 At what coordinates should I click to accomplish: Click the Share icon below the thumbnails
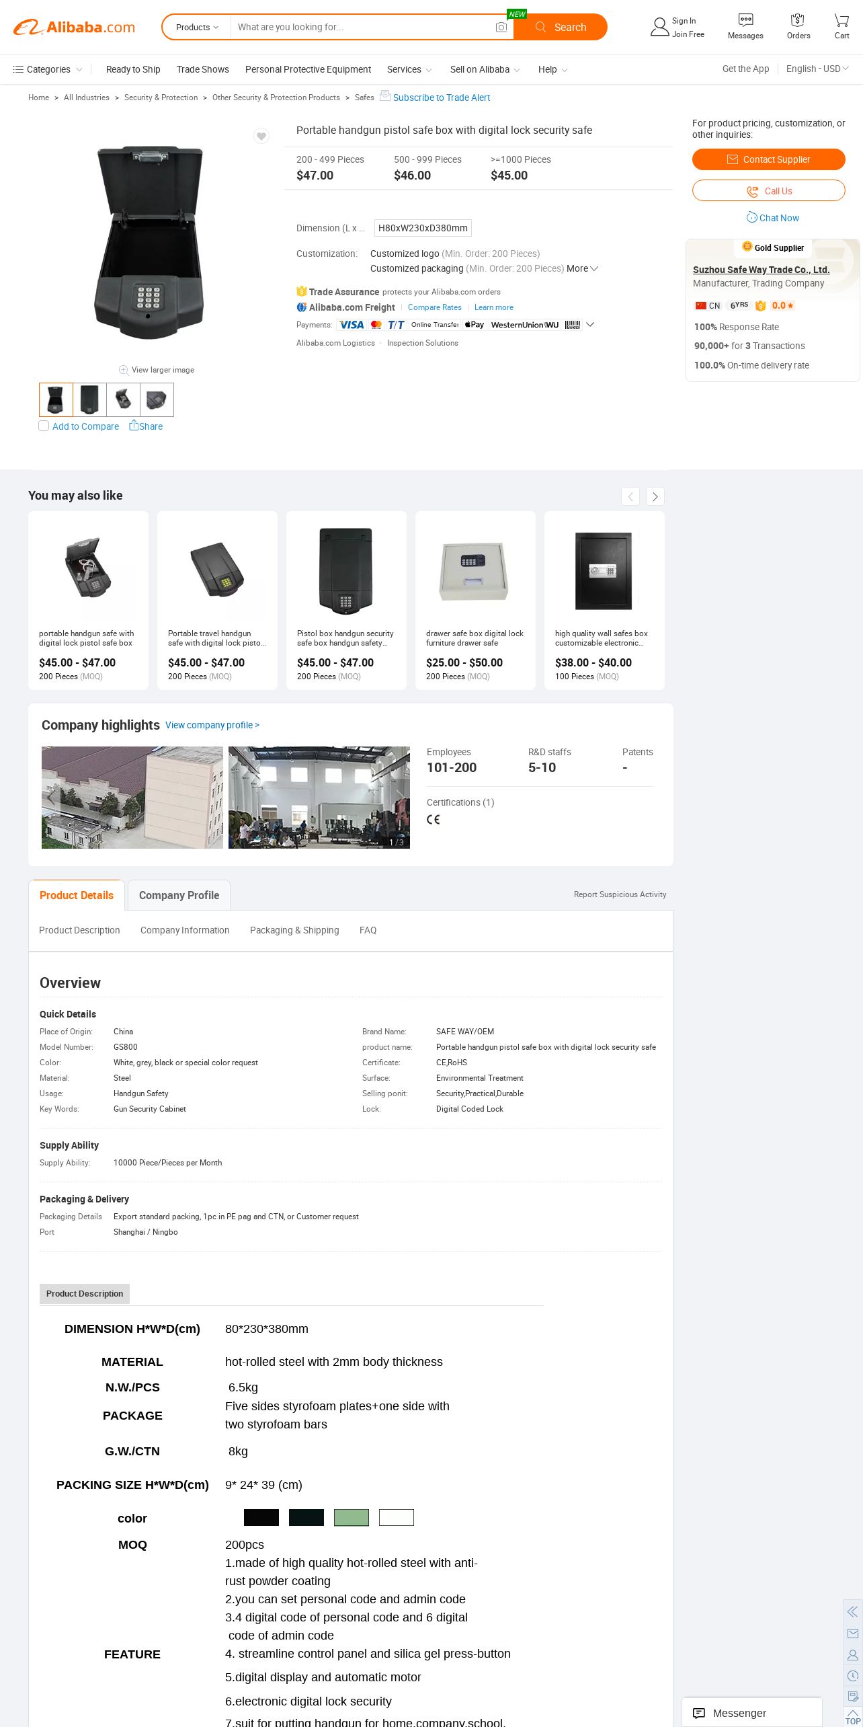pyautogui.click(x=134, y=425)
